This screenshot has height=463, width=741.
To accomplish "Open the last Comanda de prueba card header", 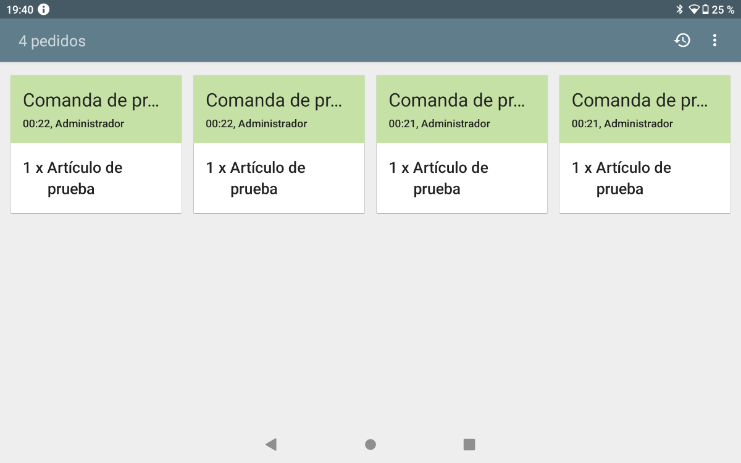I will pos(645,109).
